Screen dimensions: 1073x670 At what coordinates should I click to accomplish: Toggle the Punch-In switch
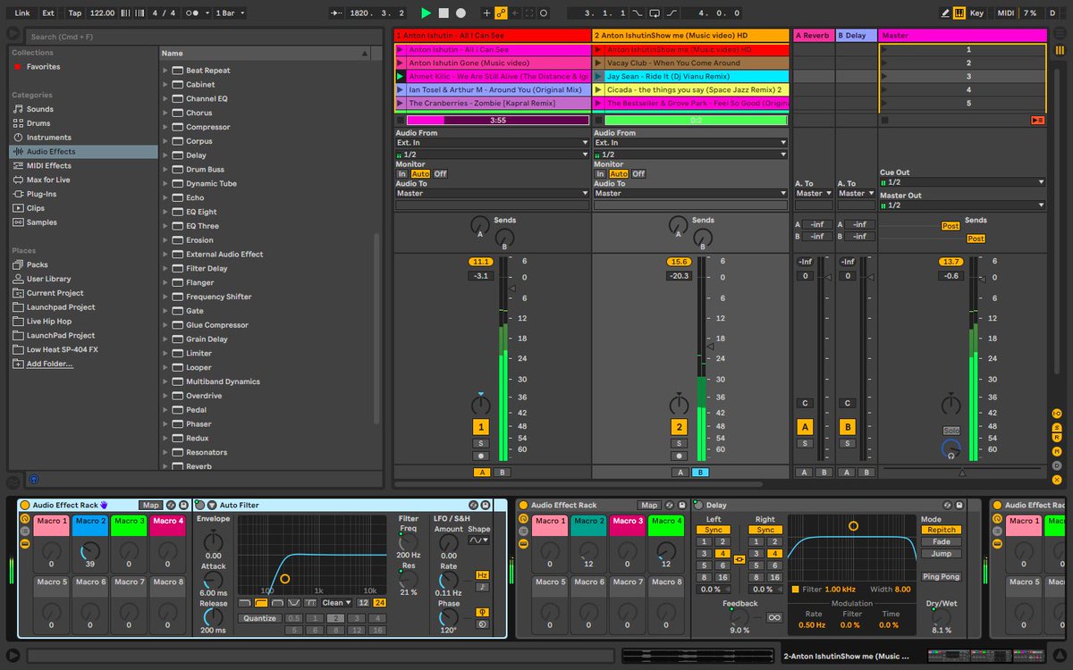(x=638, y=13)
